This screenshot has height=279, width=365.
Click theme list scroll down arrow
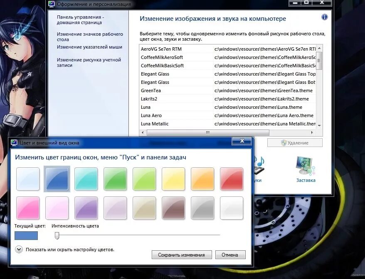coord(319,125)
